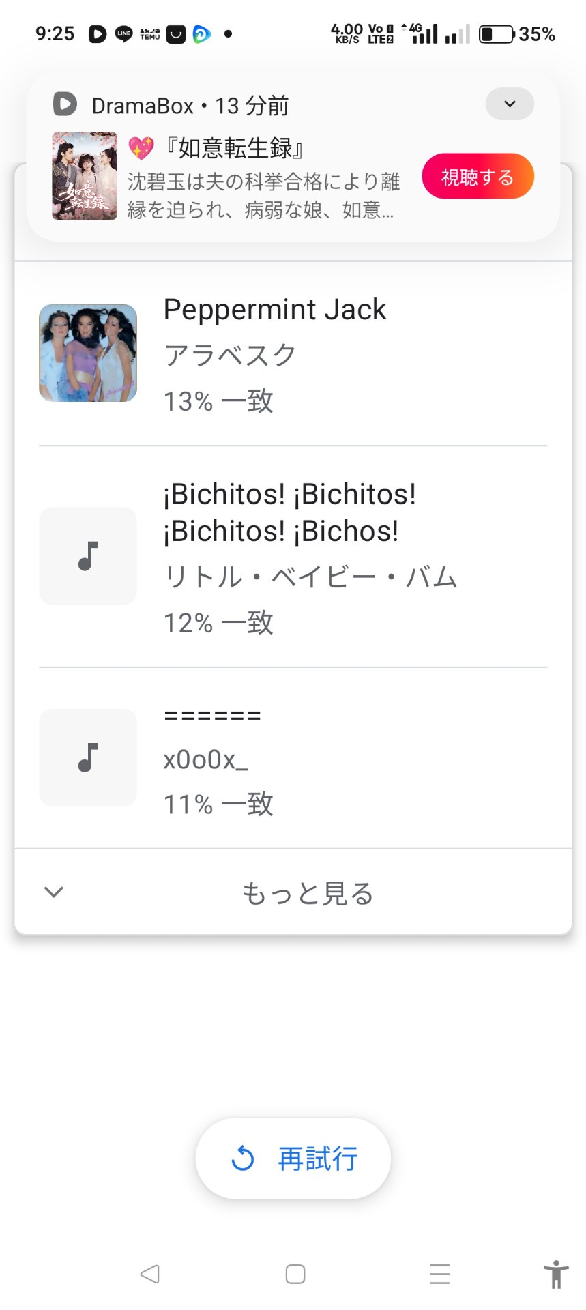Image resolution: width=586 pixels, height=1310 pixels.
Task: Tap the circular retry arrow icon
Action: tap(243, 1159)
